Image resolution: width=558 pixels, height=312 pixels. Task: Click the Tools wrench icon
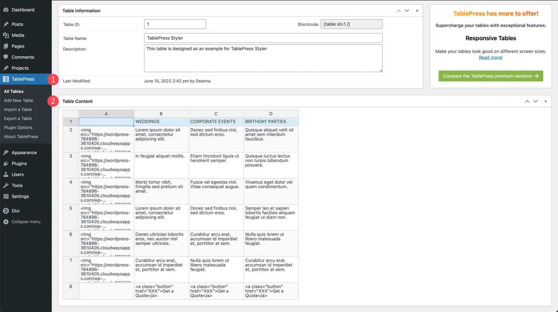coord(6,185)
